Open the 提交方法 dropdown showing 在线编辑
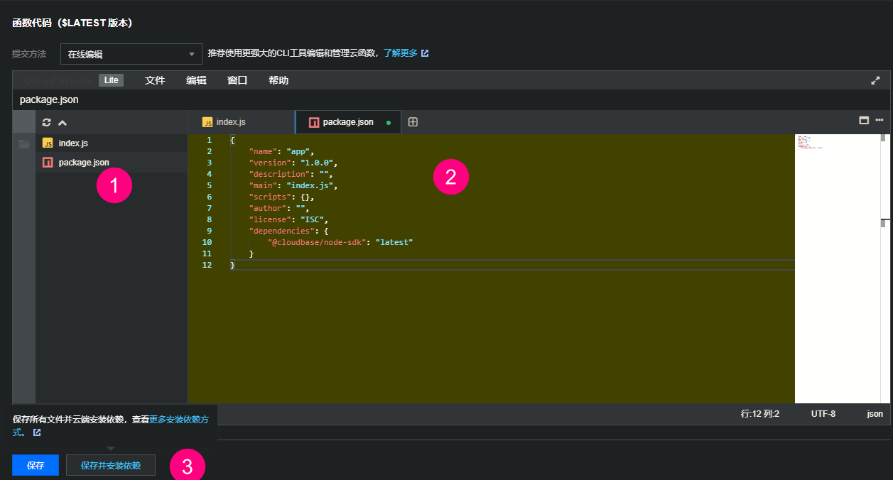Image resolution: width=893 pixels, height=480 pixels. (131, 54)
